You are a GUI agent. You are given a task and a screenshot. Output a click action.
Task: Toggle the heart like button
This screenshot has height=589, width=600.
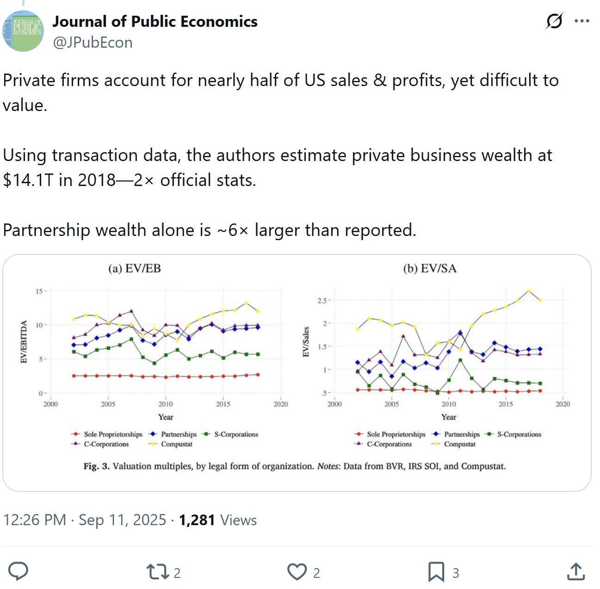tap(297, 572)
